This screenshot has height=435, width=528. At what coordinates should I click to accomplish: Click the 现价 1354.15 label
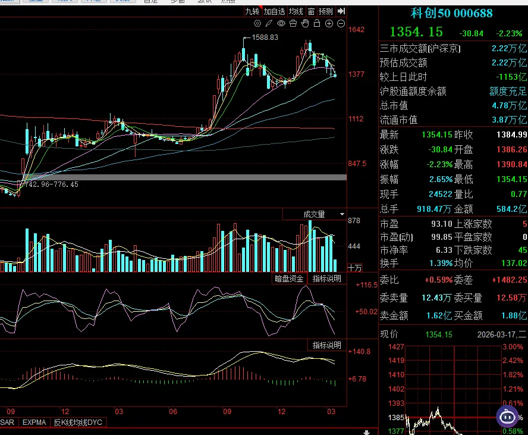coord(439,334)
